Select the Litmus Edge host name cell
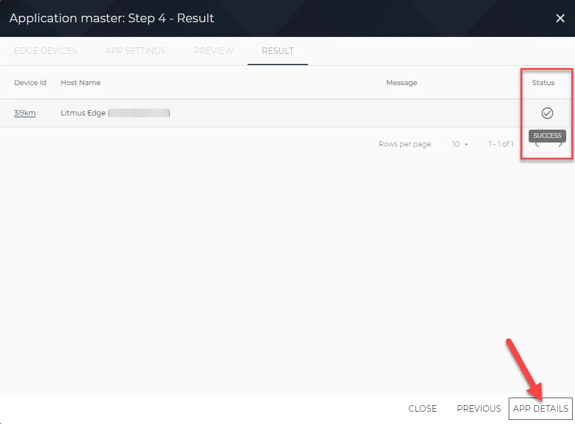 (115, 113)
